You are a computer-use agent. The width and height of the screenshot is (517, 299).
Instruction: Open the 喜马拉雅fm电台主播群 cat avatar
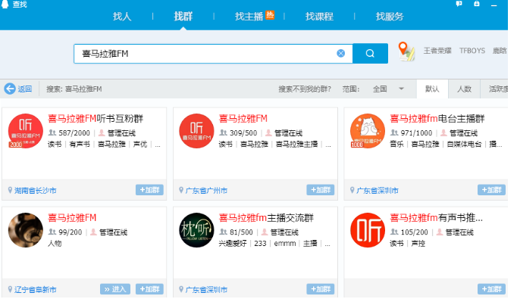[368, 131]
